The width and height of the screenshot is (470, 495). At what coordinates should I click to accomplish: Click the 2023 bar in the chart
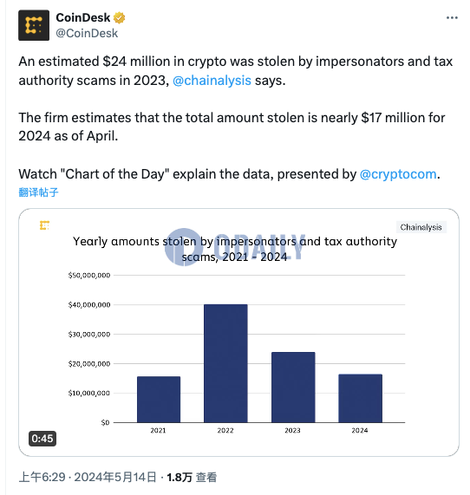(x=293, y=388)
